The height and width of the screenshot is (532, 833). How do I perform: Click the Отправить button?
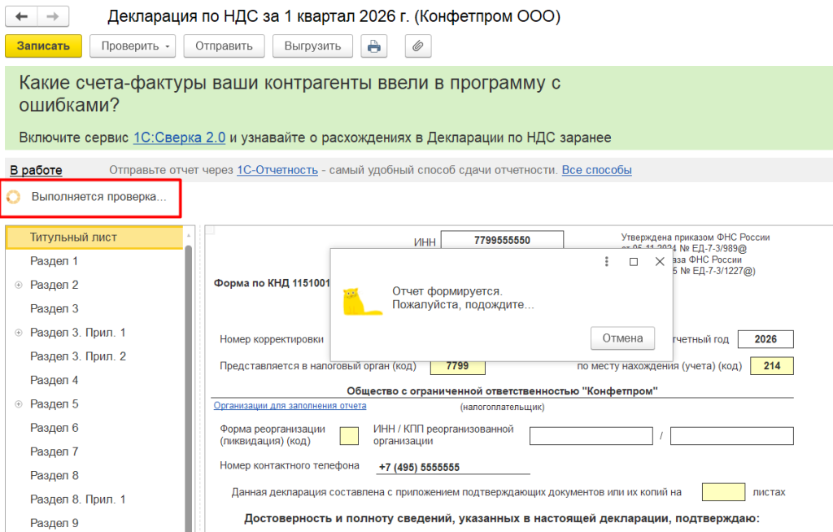(x=224, y=46)
